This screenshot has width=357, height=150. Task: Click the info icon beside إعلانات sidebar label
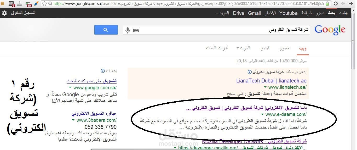pos(103,71)
